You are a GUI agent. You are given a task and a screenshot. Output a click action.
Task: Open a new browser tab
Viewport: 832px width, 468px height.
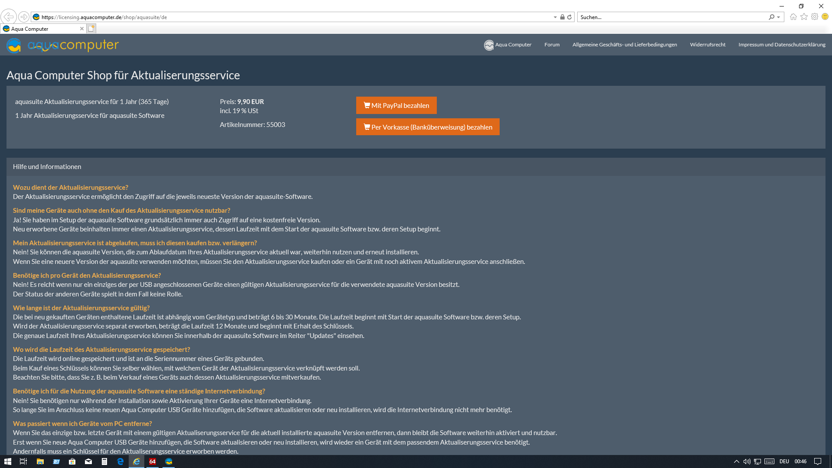pyautogui.click(x=91, y=29)
